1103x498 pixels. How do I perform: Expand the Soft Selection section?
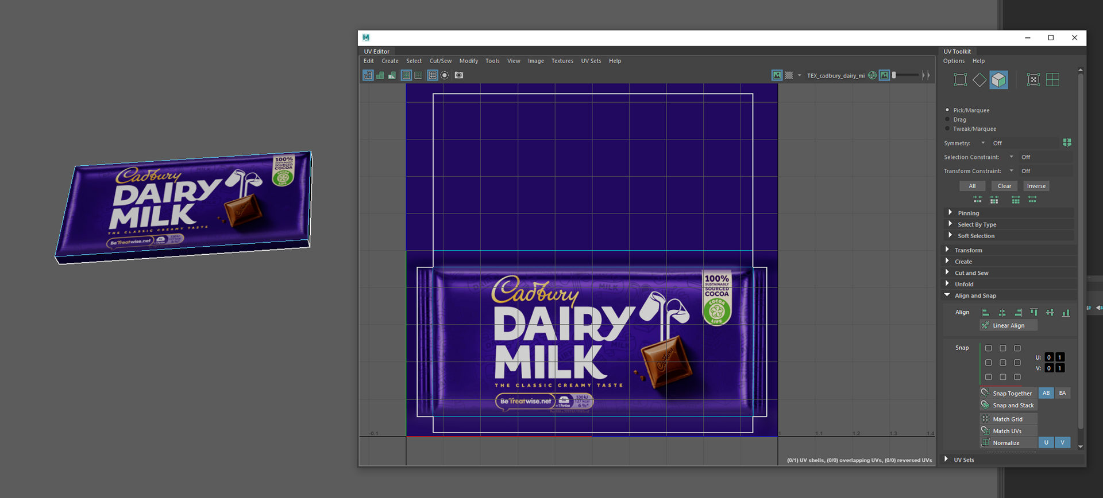coord(950,235)
